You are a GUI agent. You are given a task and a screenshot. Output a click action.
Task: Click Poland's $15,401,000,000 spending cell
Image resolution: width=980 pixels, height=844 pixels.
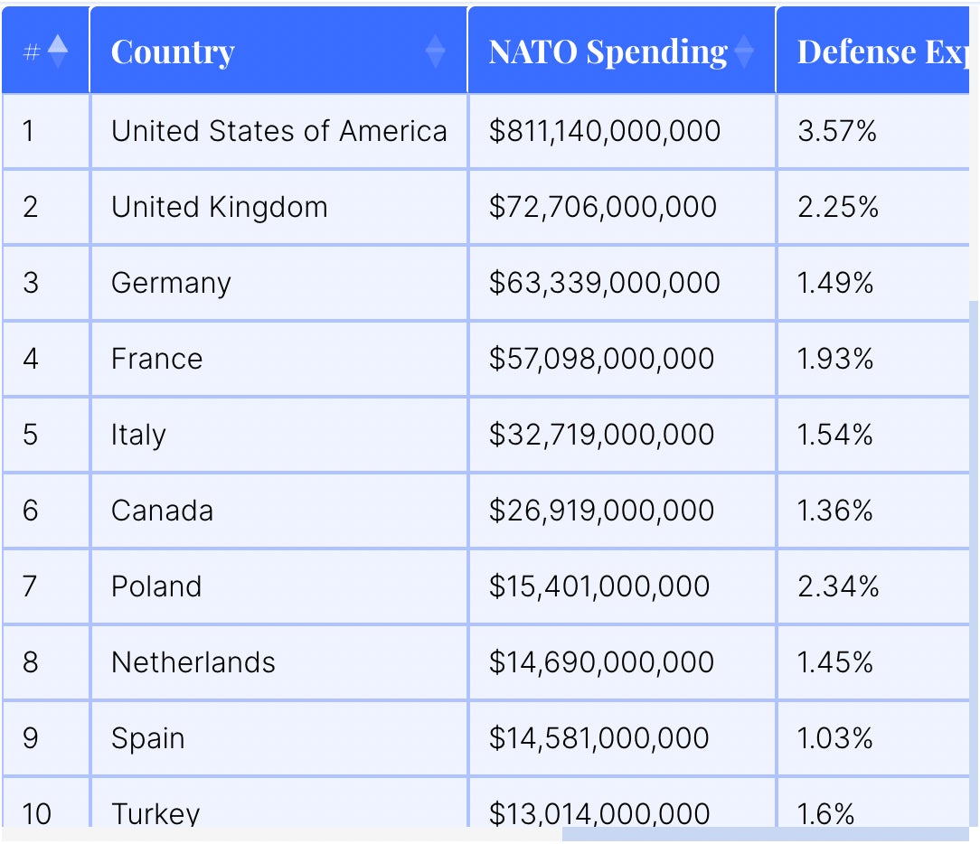tap(599, 586)
